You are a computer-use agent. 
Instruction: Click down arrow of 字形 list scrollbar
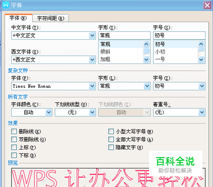(146, 60)
